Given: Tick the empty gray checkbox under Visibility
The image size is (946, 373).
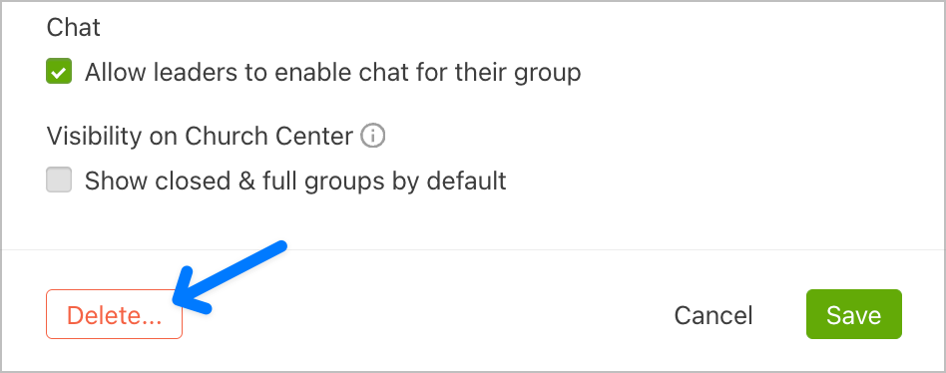Looking at the screenshot, I should click(59, 180).
